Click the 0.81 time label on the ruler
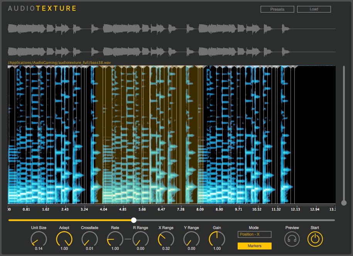353x256 pixels. pos(26,209)
